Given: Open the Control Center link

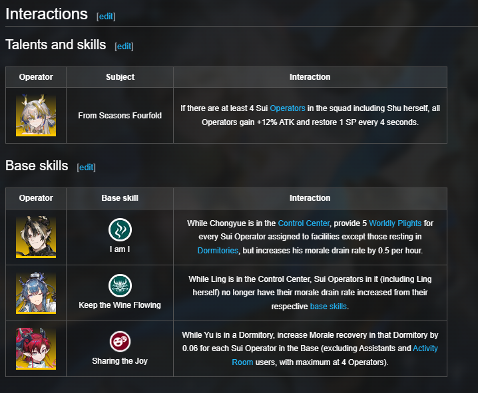Looking at the screenshot, I should (304, 223).
